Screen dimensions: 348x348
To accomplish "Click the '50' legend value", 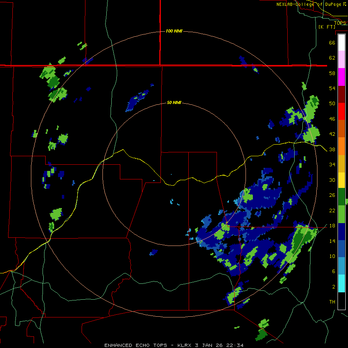I will click(x=332, y=104).
